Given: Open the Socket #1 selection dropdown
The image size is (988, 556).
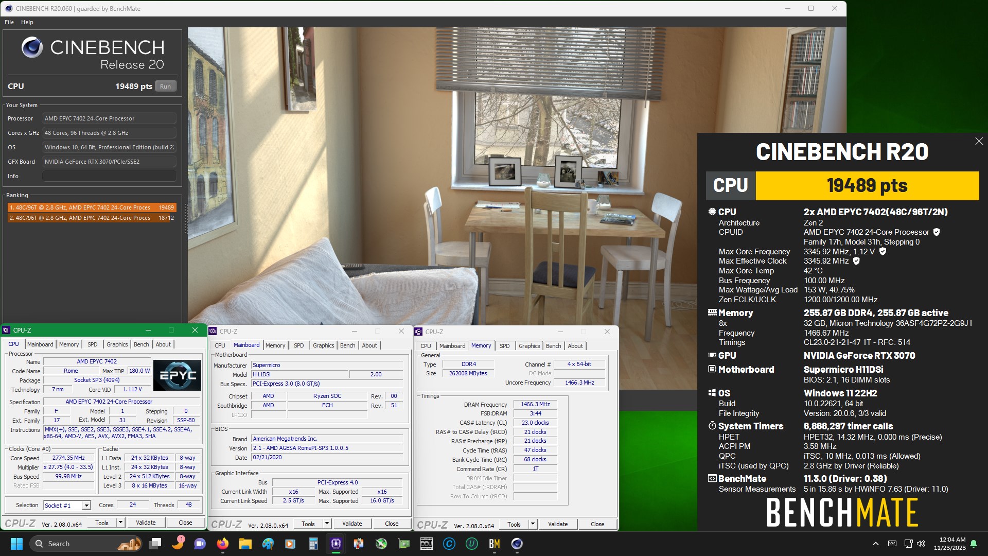Looking at the screenshot, I should point(67,505).
